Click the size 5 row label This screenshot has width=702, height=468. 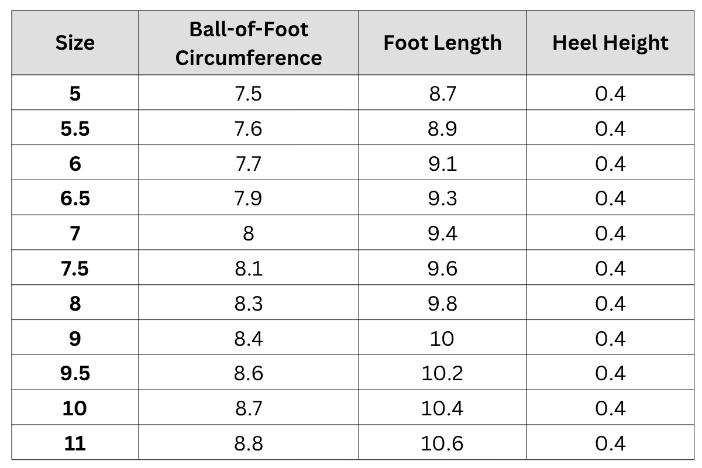click(75, 94)
